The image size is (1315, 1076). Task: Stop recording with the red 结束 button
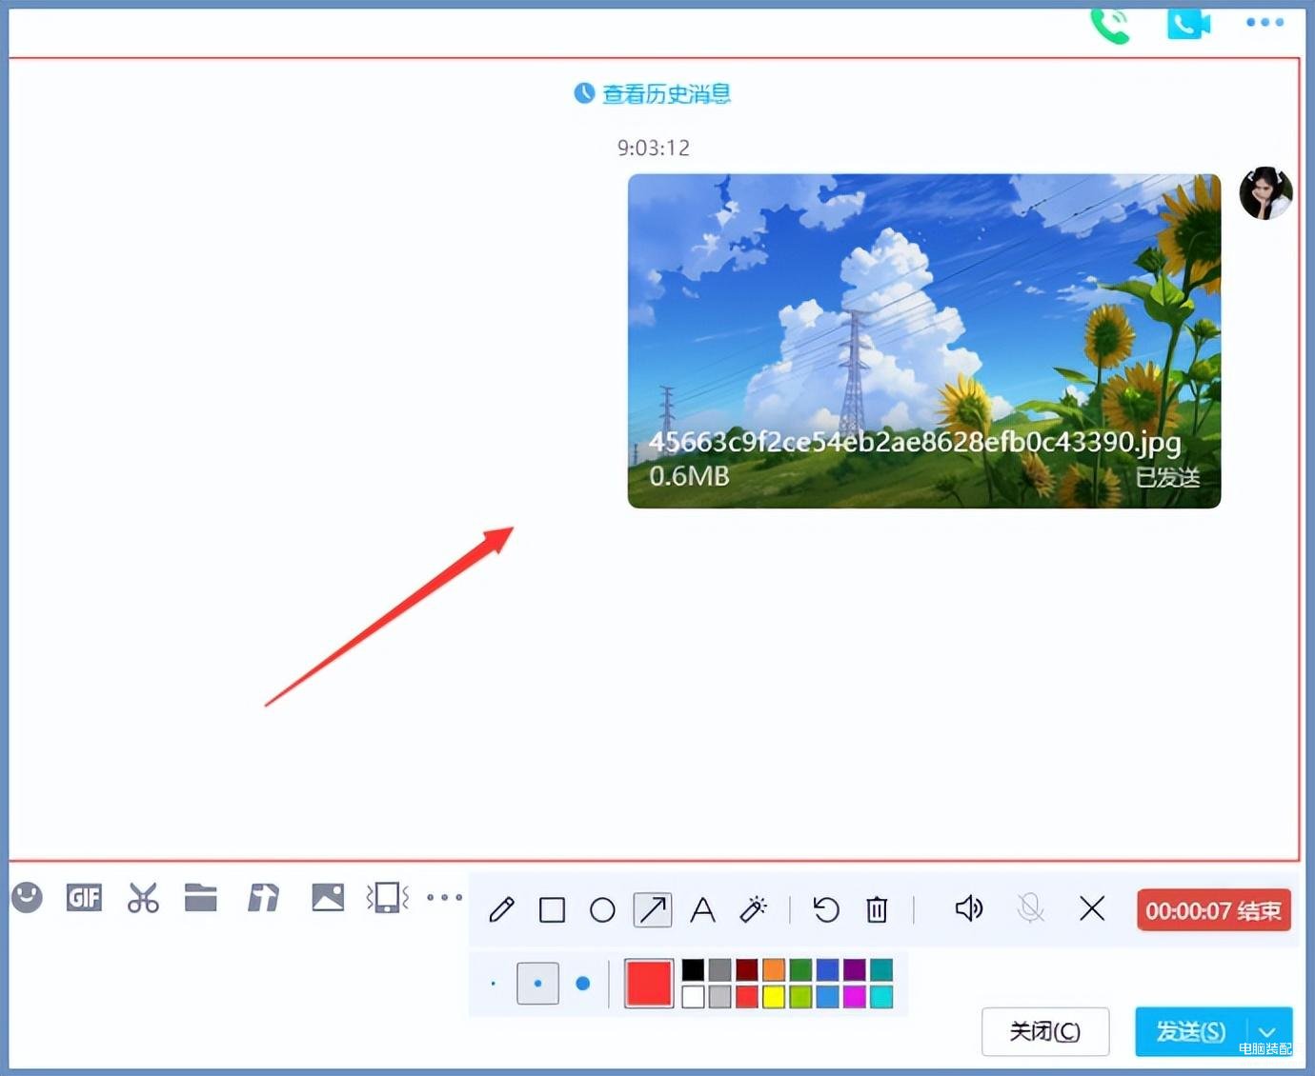pyautogui.click(x=1213, y=911)
